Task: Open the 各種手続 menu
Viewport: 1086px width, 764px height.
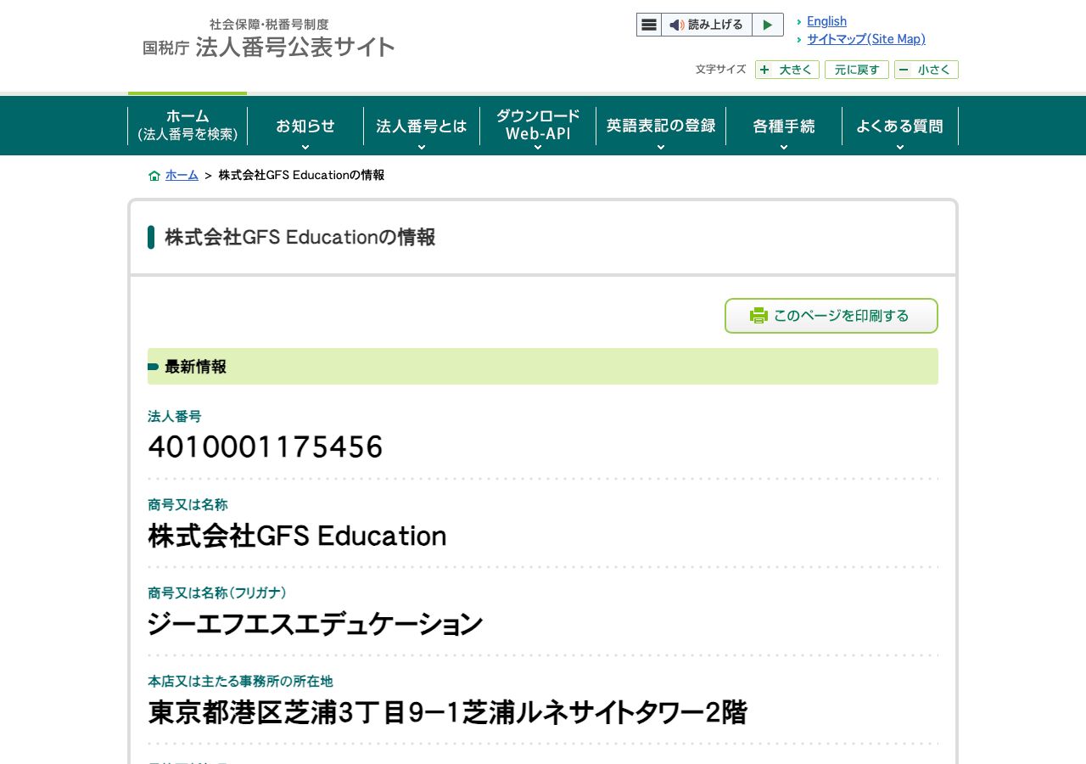Action: click(x=784, y=126)
